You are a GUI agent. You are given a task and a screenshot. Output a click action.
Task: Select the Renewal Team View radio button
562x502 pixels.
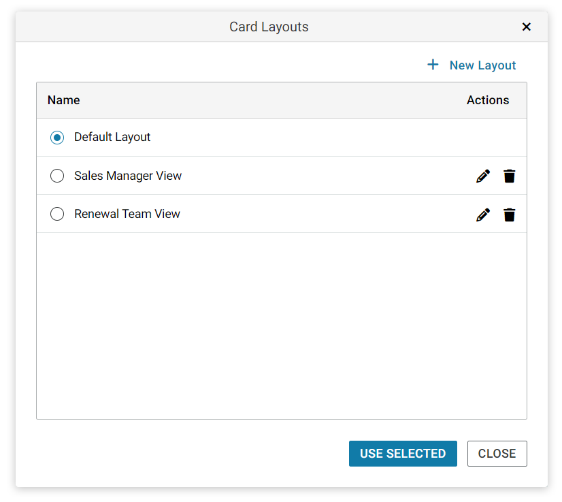click(x=57, y=214)
